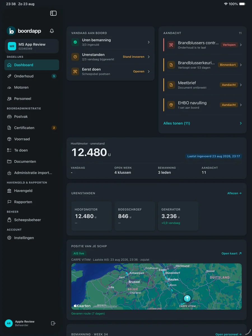Select the MS App Review ship card
This screenshot has width=252, height=336.
(x=32, y=46)
